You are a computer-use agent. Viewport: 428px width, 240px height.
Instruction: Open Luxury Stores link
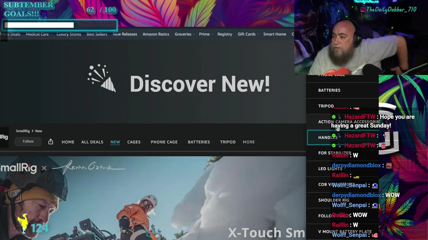coord(69,34)
